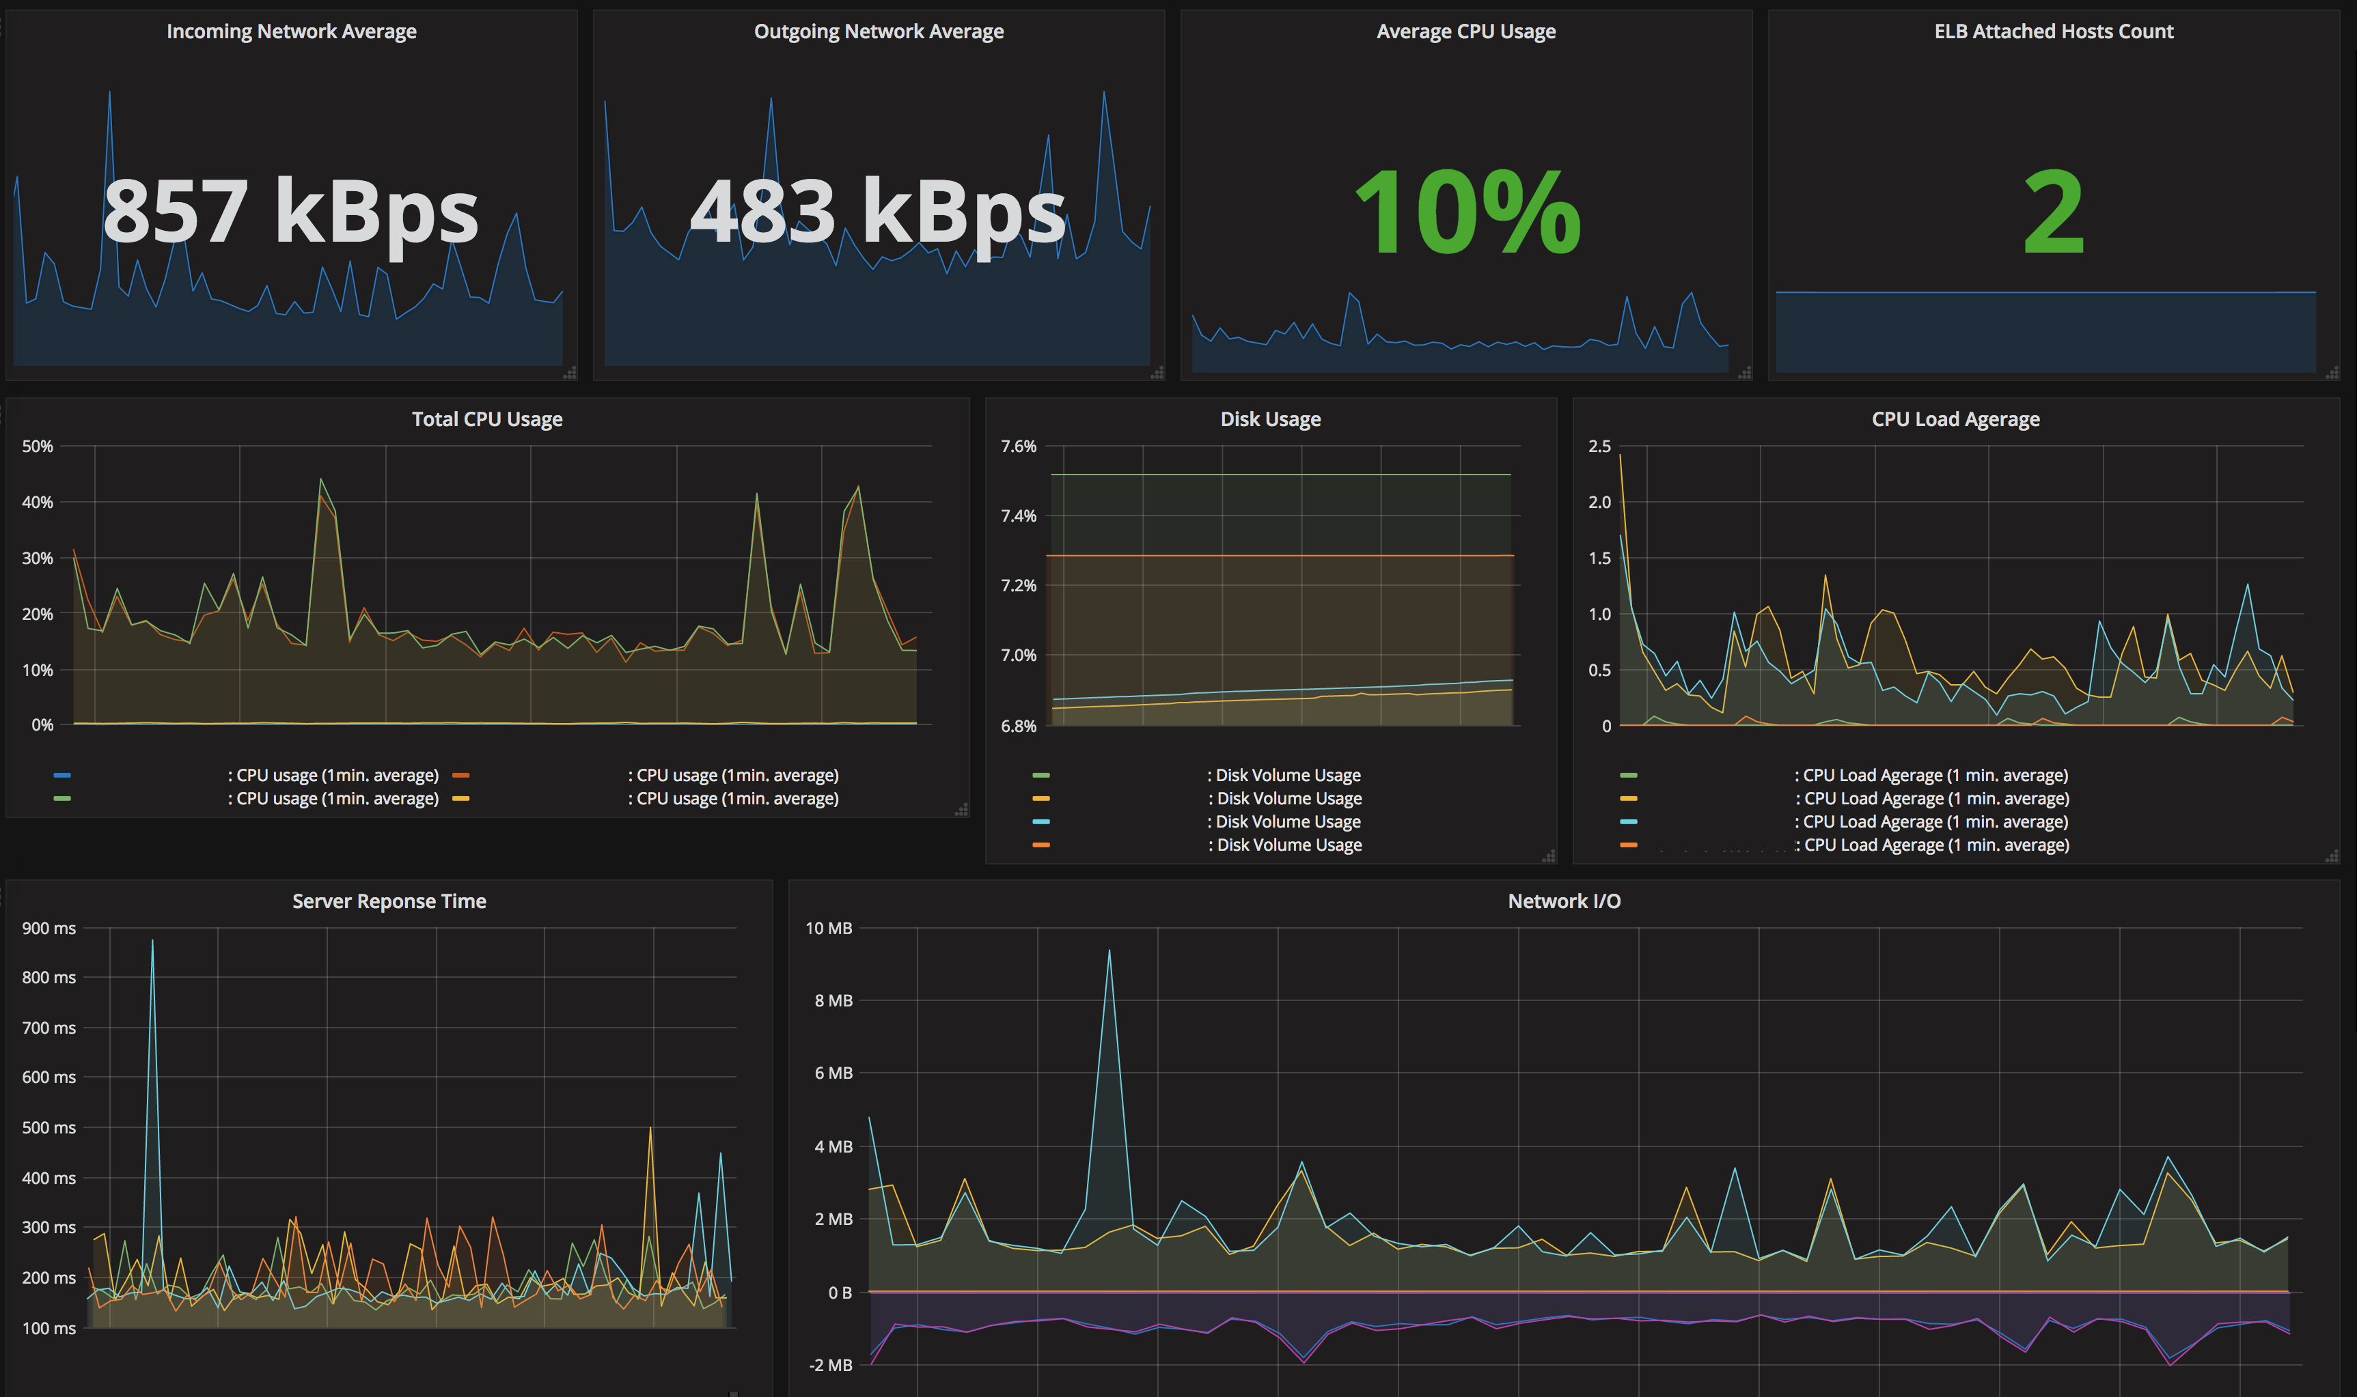This screenshot has height=1397, width=2357.
Task: Open the Server Reponse Time title menu
Action: click(389, 901)
